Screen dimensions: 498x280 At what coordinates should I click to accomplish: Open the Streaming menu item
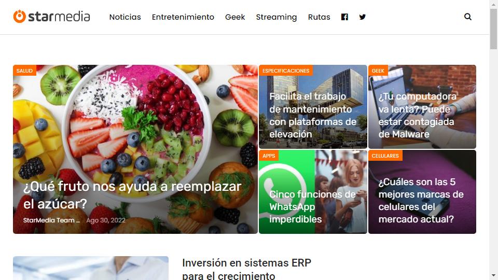coord(276,17)
